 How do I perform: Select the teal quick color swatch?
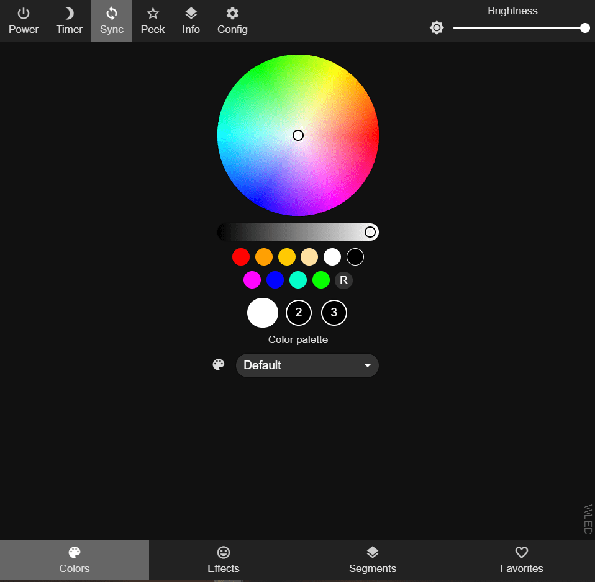pos(298,280)
